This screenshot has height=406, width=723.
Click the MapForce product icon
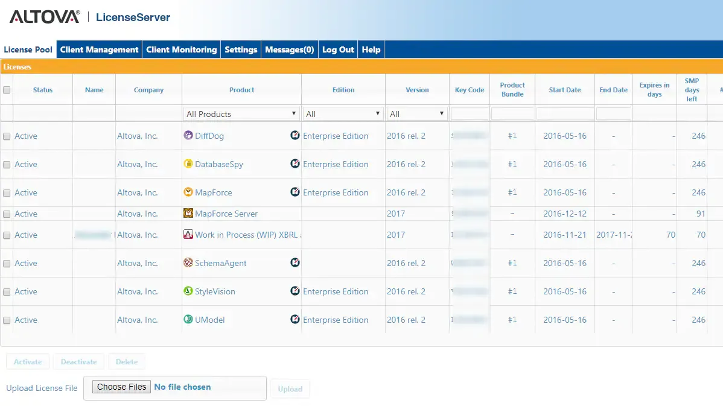pos(188,192)
